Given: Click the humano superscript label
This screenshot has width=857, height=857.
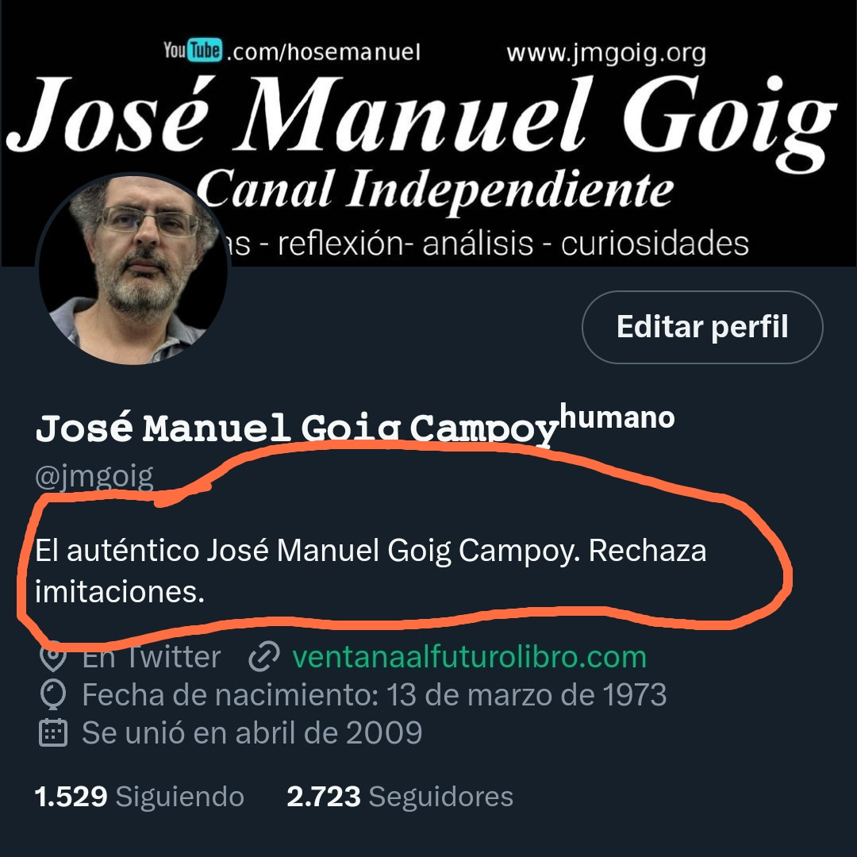Looking at the screenshot, I should coord(617,417).
